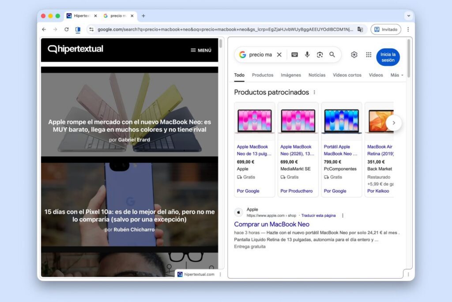Reload the page using the refresh icon
This screenshot has width=452, height=302.
pos(67,29)
